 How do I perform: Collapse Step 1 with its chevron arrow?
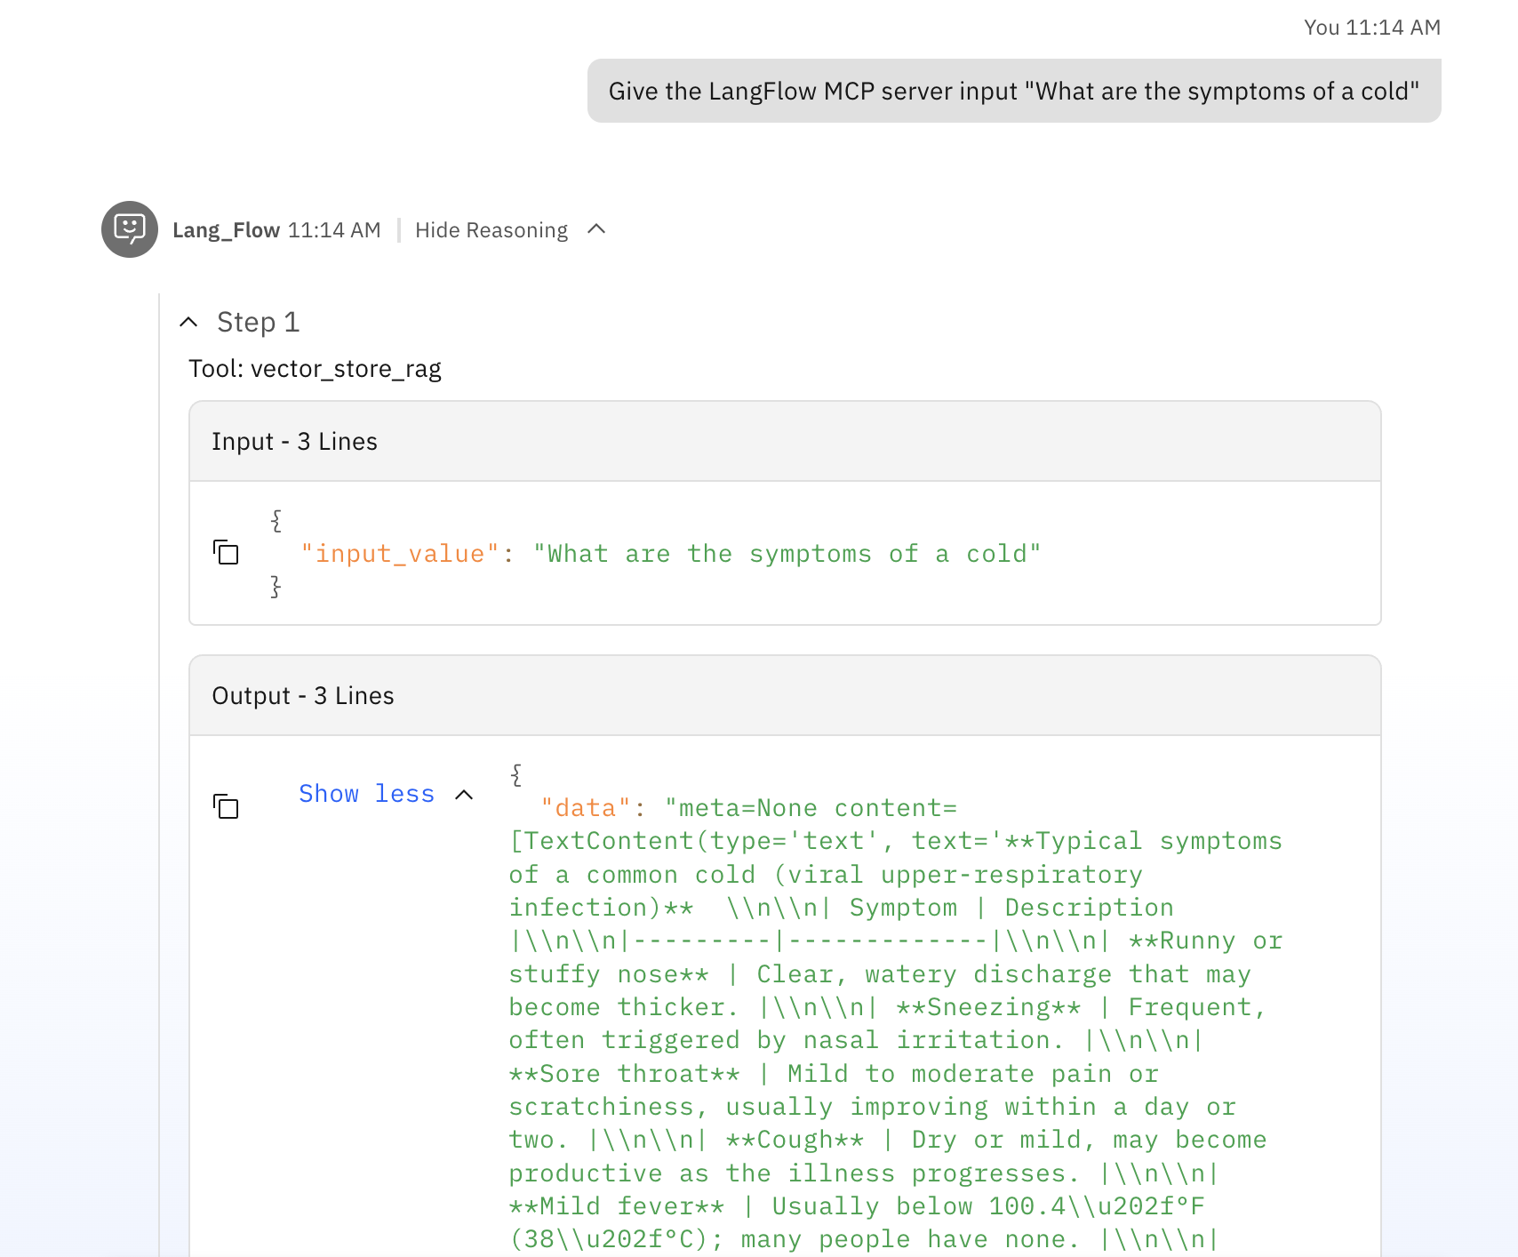pyautogui.click(x=188, y=322)
